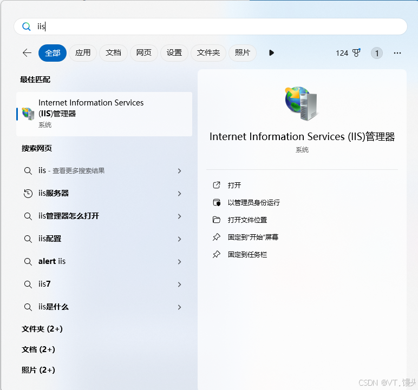This screenshot has width=418, height=390.
Task: Go back with the left arrow button
Action: point(27,53)
